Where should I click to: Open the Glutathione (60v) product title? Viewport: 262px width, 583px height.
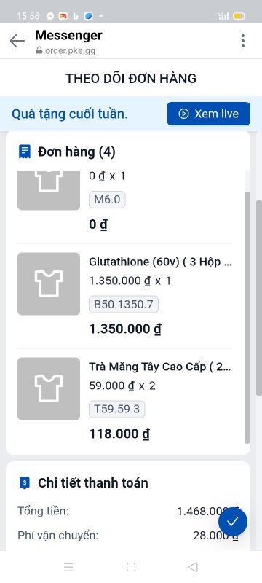click(x=160, y=262)
